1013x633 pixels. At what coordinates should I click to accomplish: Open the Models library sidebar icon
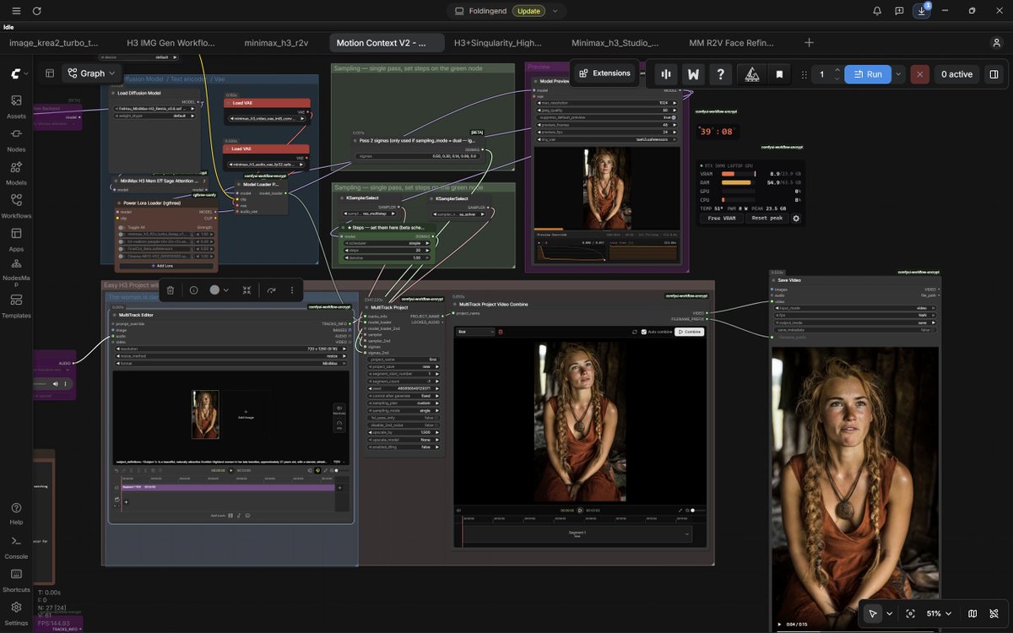click(x=16, y=172)
